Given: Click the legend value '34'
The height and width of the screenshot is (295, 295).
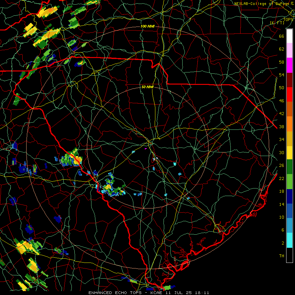Looking at the screenshot, I should [282, 140].
